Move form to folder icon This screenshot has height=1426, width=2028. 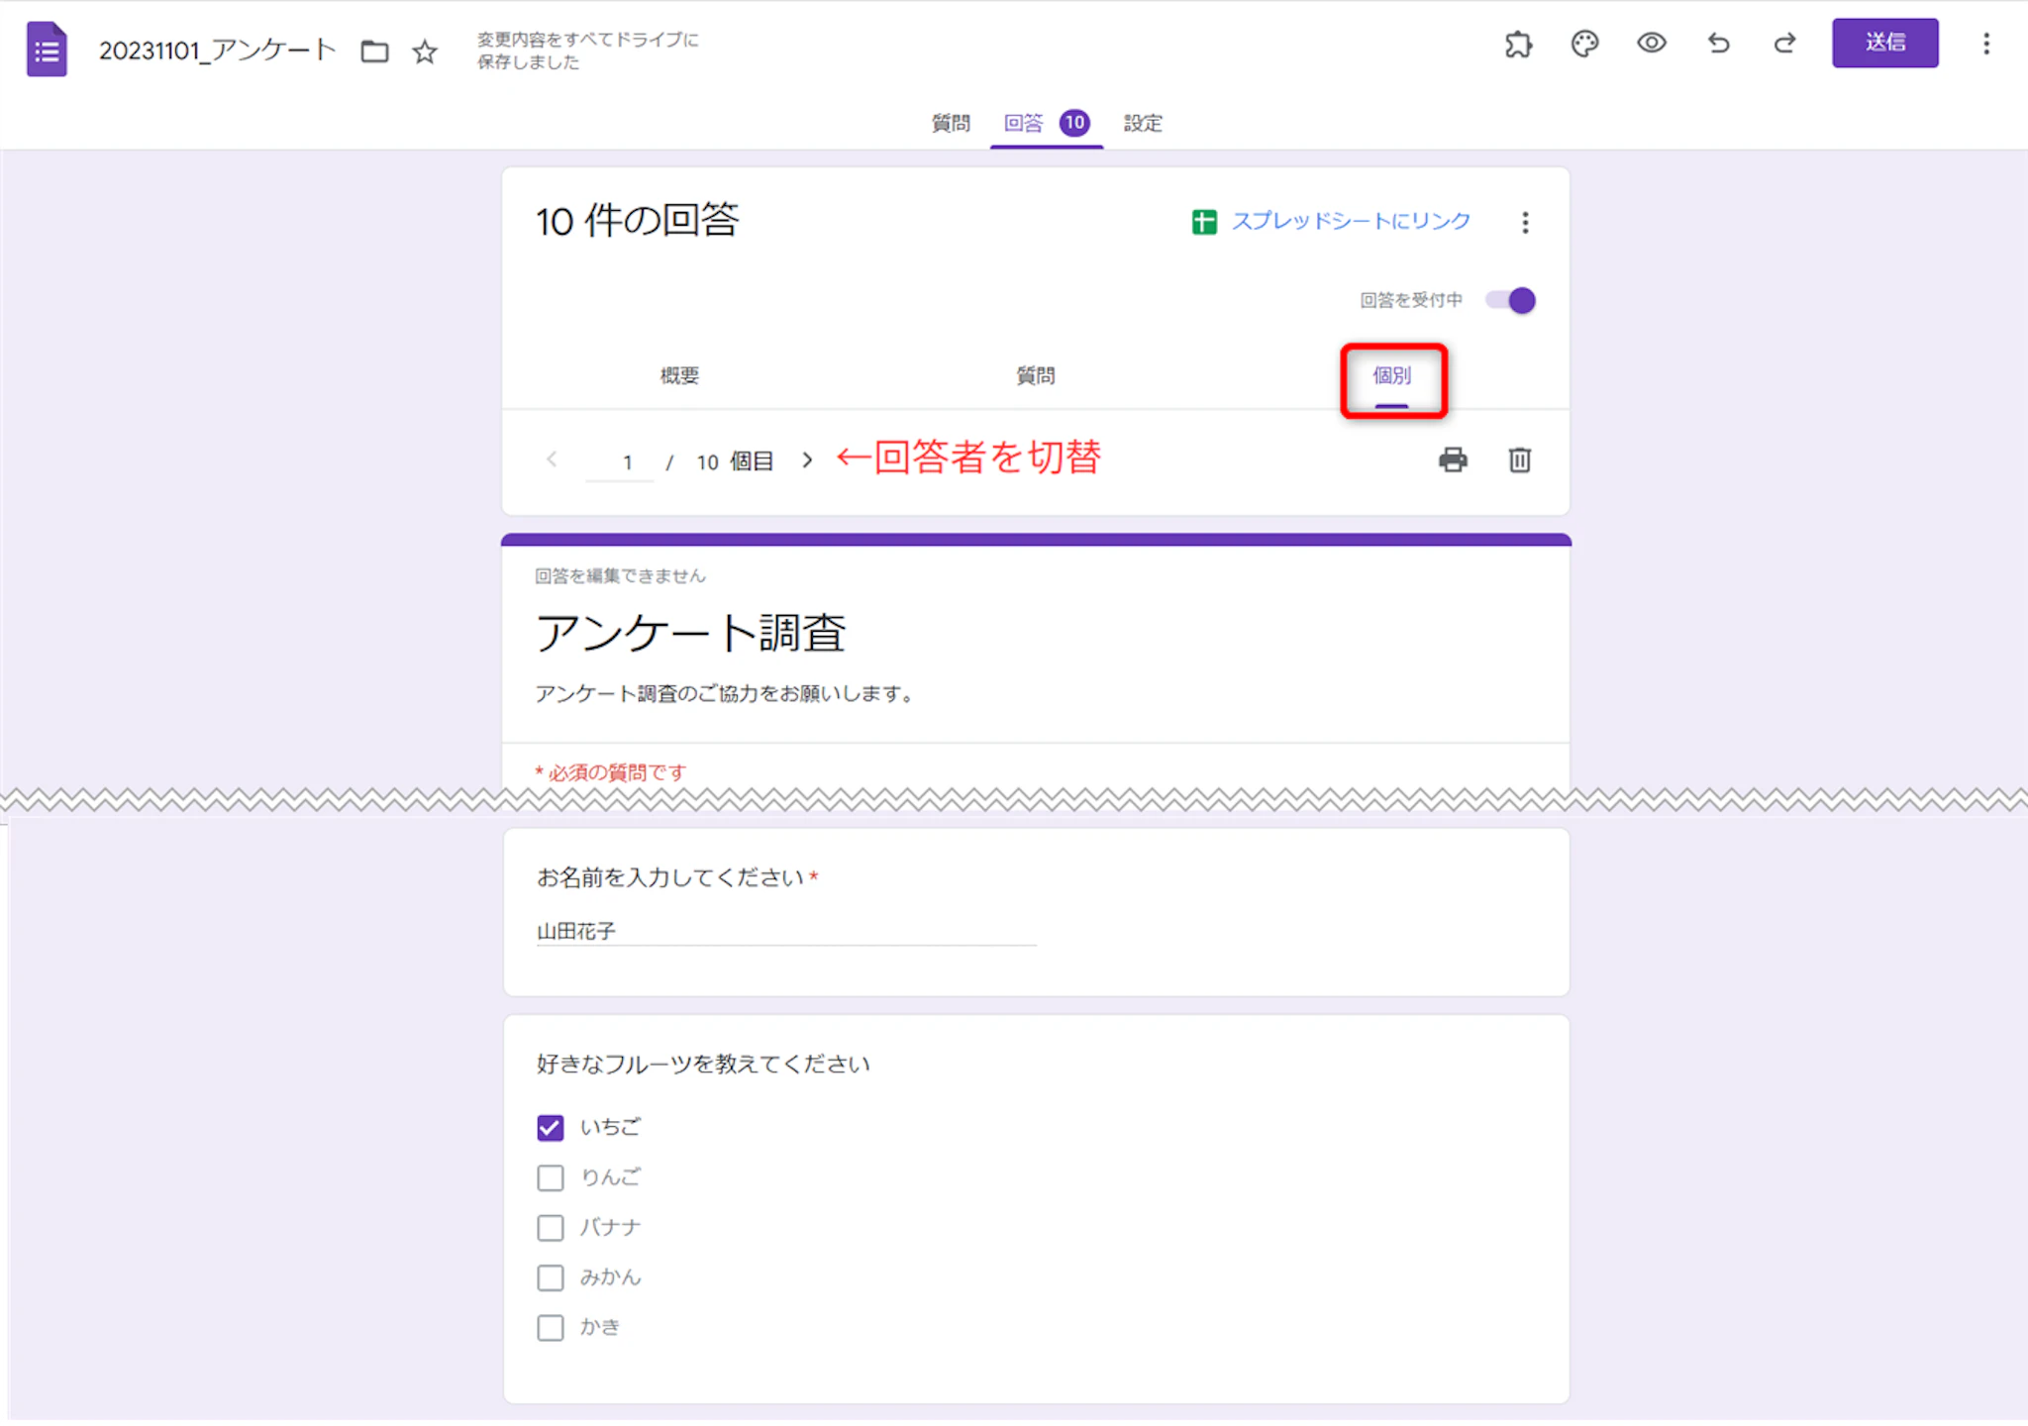tap(374, 51)
